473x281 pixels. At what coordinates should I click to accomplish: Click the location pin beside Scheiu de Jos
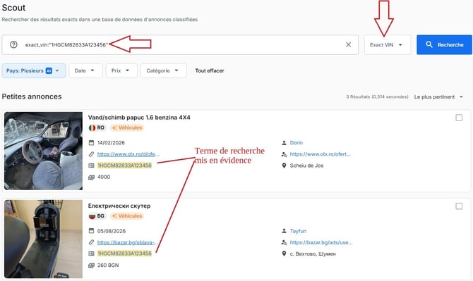click(284, 166)
